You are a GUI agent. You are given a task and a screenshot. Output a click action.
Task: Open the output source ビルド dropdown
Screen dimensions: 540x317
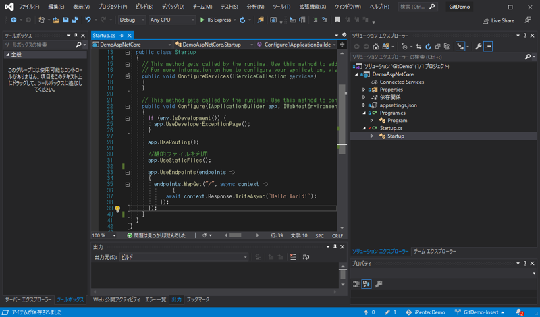coord(184,257)
